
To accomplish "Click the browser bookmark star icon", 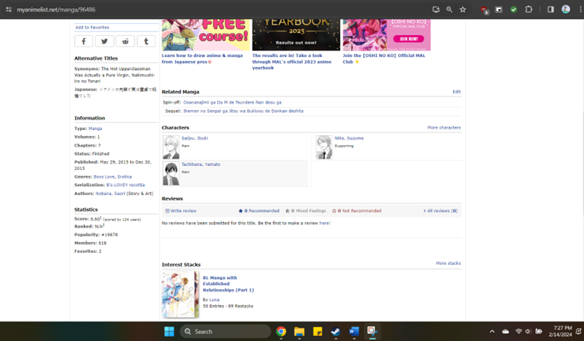I will pos(463,10).
